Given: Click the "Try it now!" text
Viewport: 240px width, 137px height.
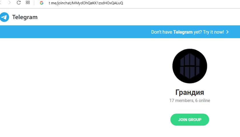Looking at the screenshot, I should pyautogui.click(x=213, y=32).
